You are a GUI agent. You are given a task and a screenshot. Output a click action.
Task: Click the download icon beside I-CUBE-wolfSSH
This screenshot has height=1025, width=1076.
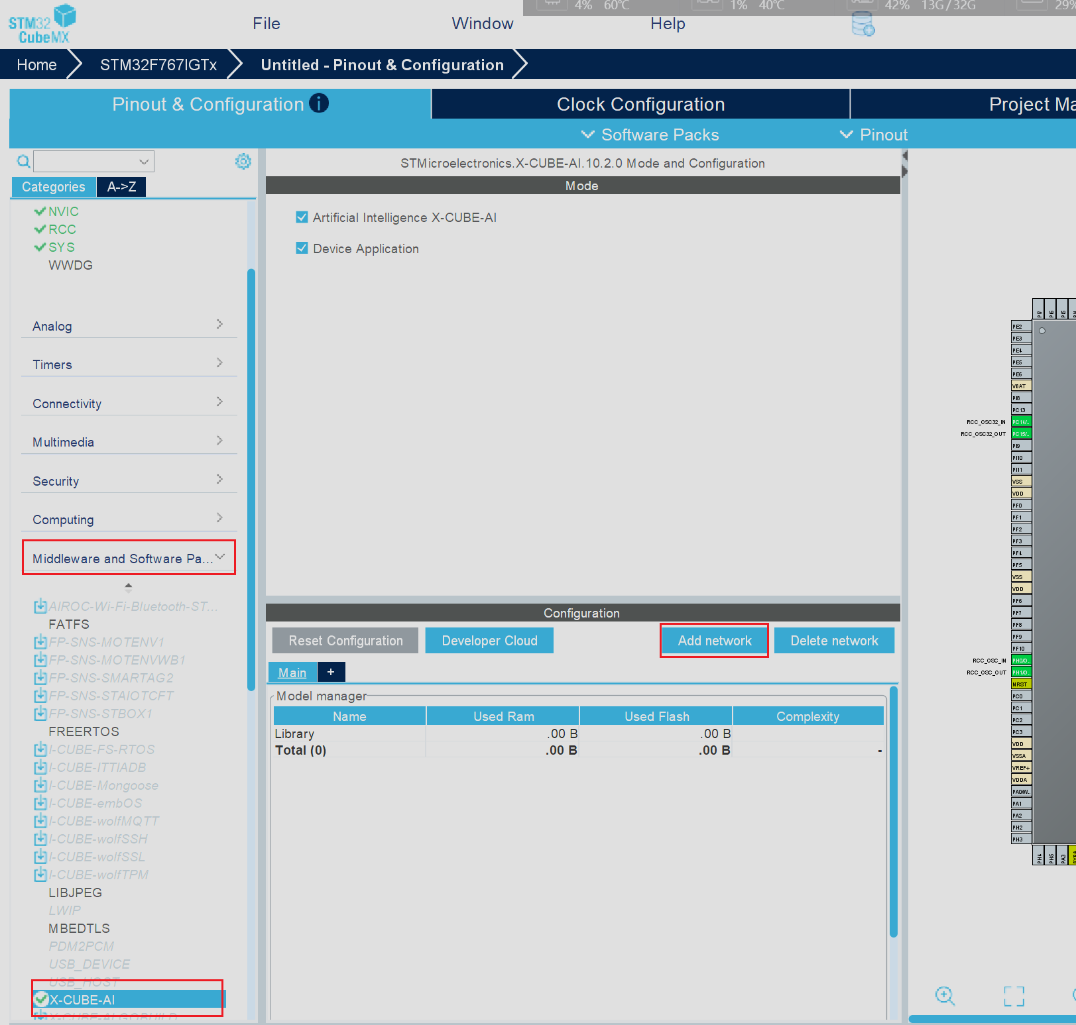pyautogui.click(x=40, y=838)
